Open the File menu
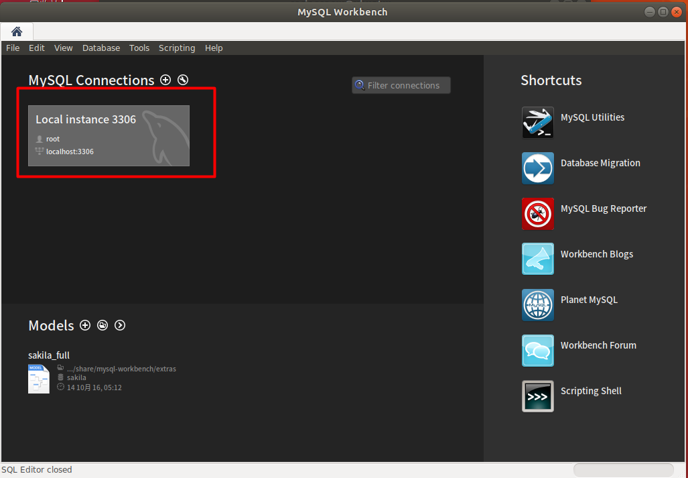 (13, 48)
